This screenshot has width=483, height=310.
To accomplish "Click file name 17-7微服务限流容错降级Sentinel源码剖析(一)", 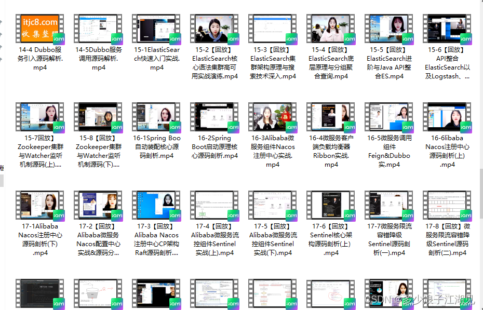I will (x=390, y=239).
